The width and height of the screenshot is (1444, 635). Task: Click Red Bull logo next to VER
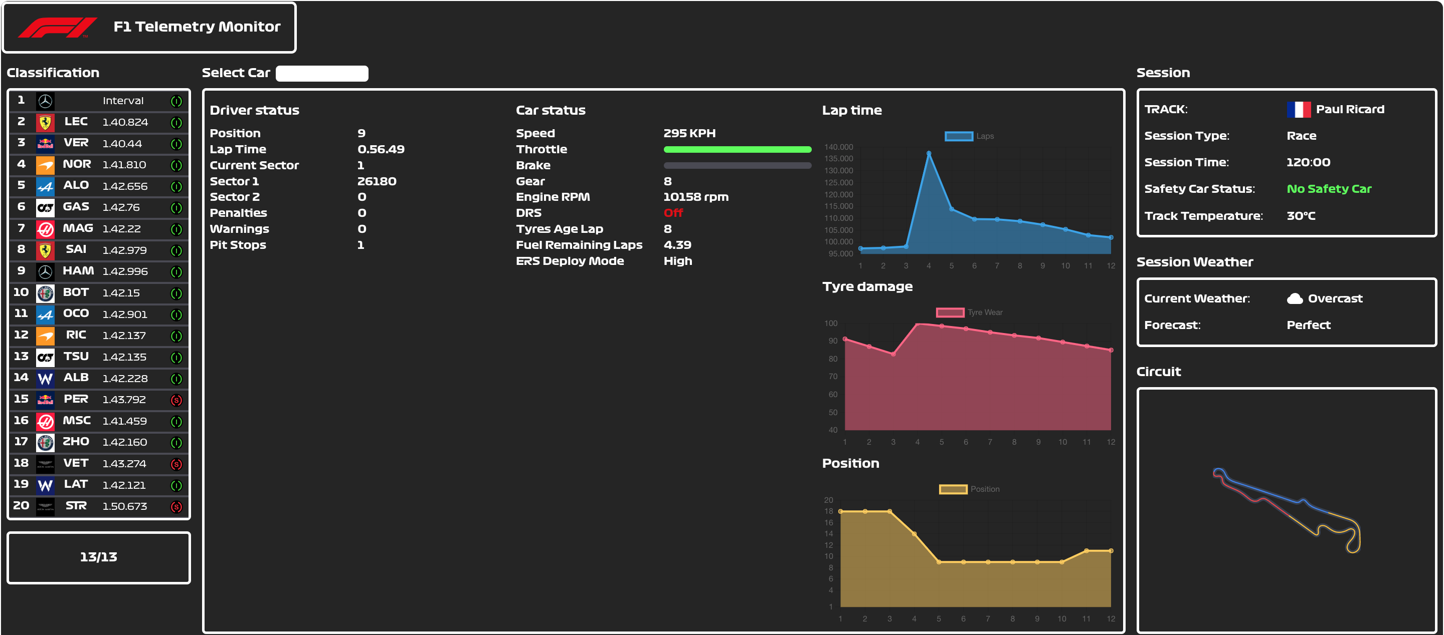point(45,144)
